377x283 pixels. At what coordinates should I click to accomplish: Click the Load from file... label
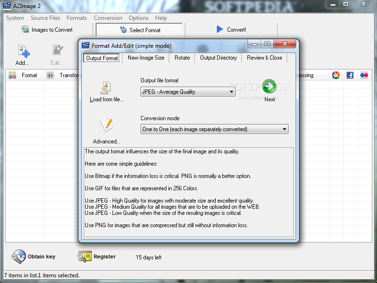[x=107, y=99]
